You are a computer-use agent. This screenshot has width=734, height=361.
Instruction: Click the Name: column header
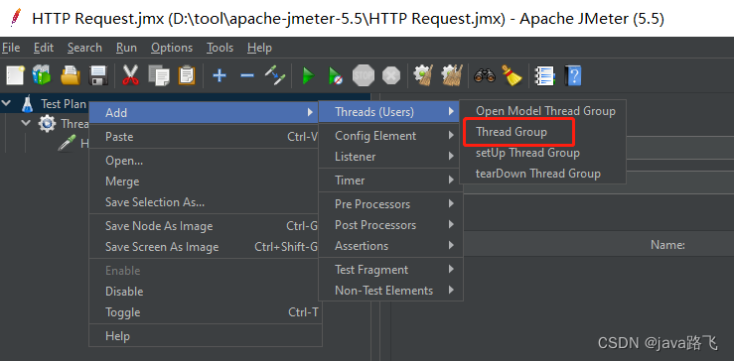[667, 245]
